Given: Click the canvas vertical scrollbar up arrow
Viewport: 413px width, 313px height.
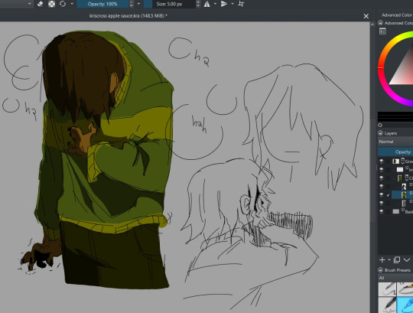Looking at the screenshot, I should click(x=372, y=24).
